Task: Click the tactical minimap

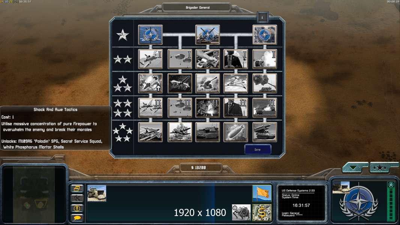Action: click(34, 194)
